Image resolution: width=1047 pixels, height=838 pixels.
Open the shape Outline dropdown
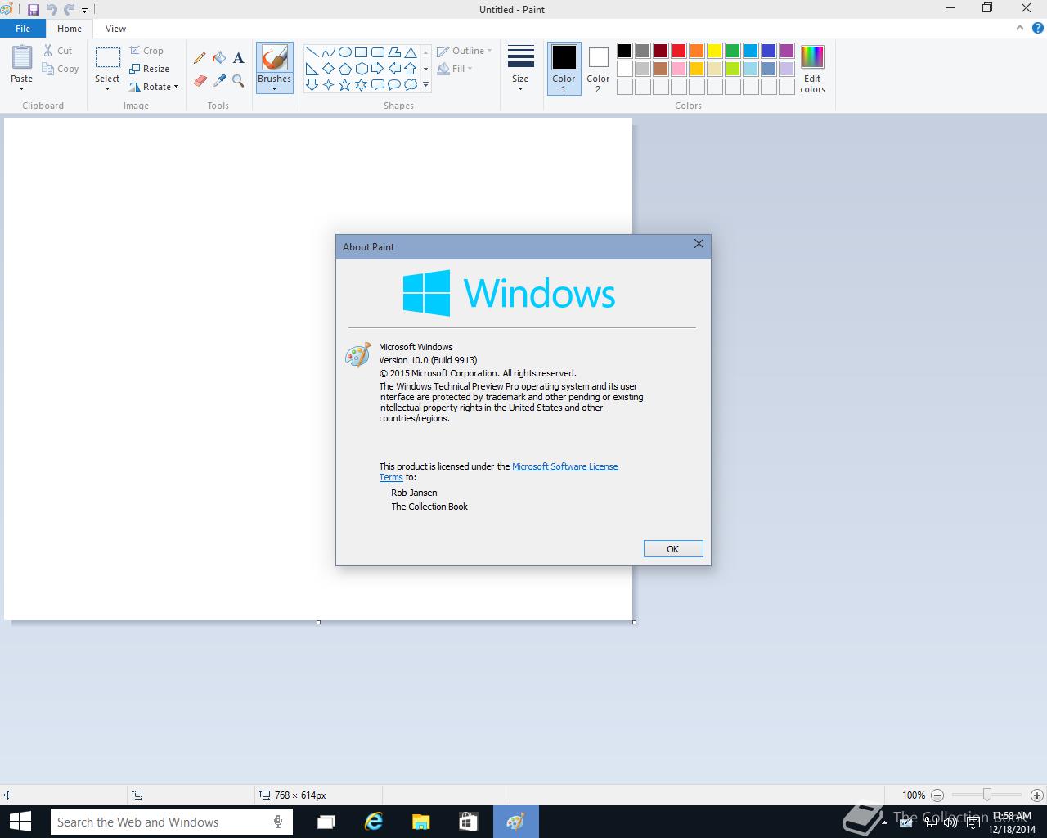pos(464,51)
